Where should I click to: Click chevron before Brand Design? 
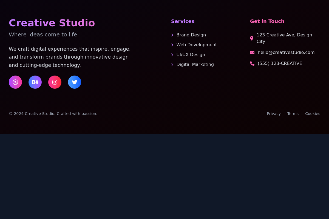(172, 35)
